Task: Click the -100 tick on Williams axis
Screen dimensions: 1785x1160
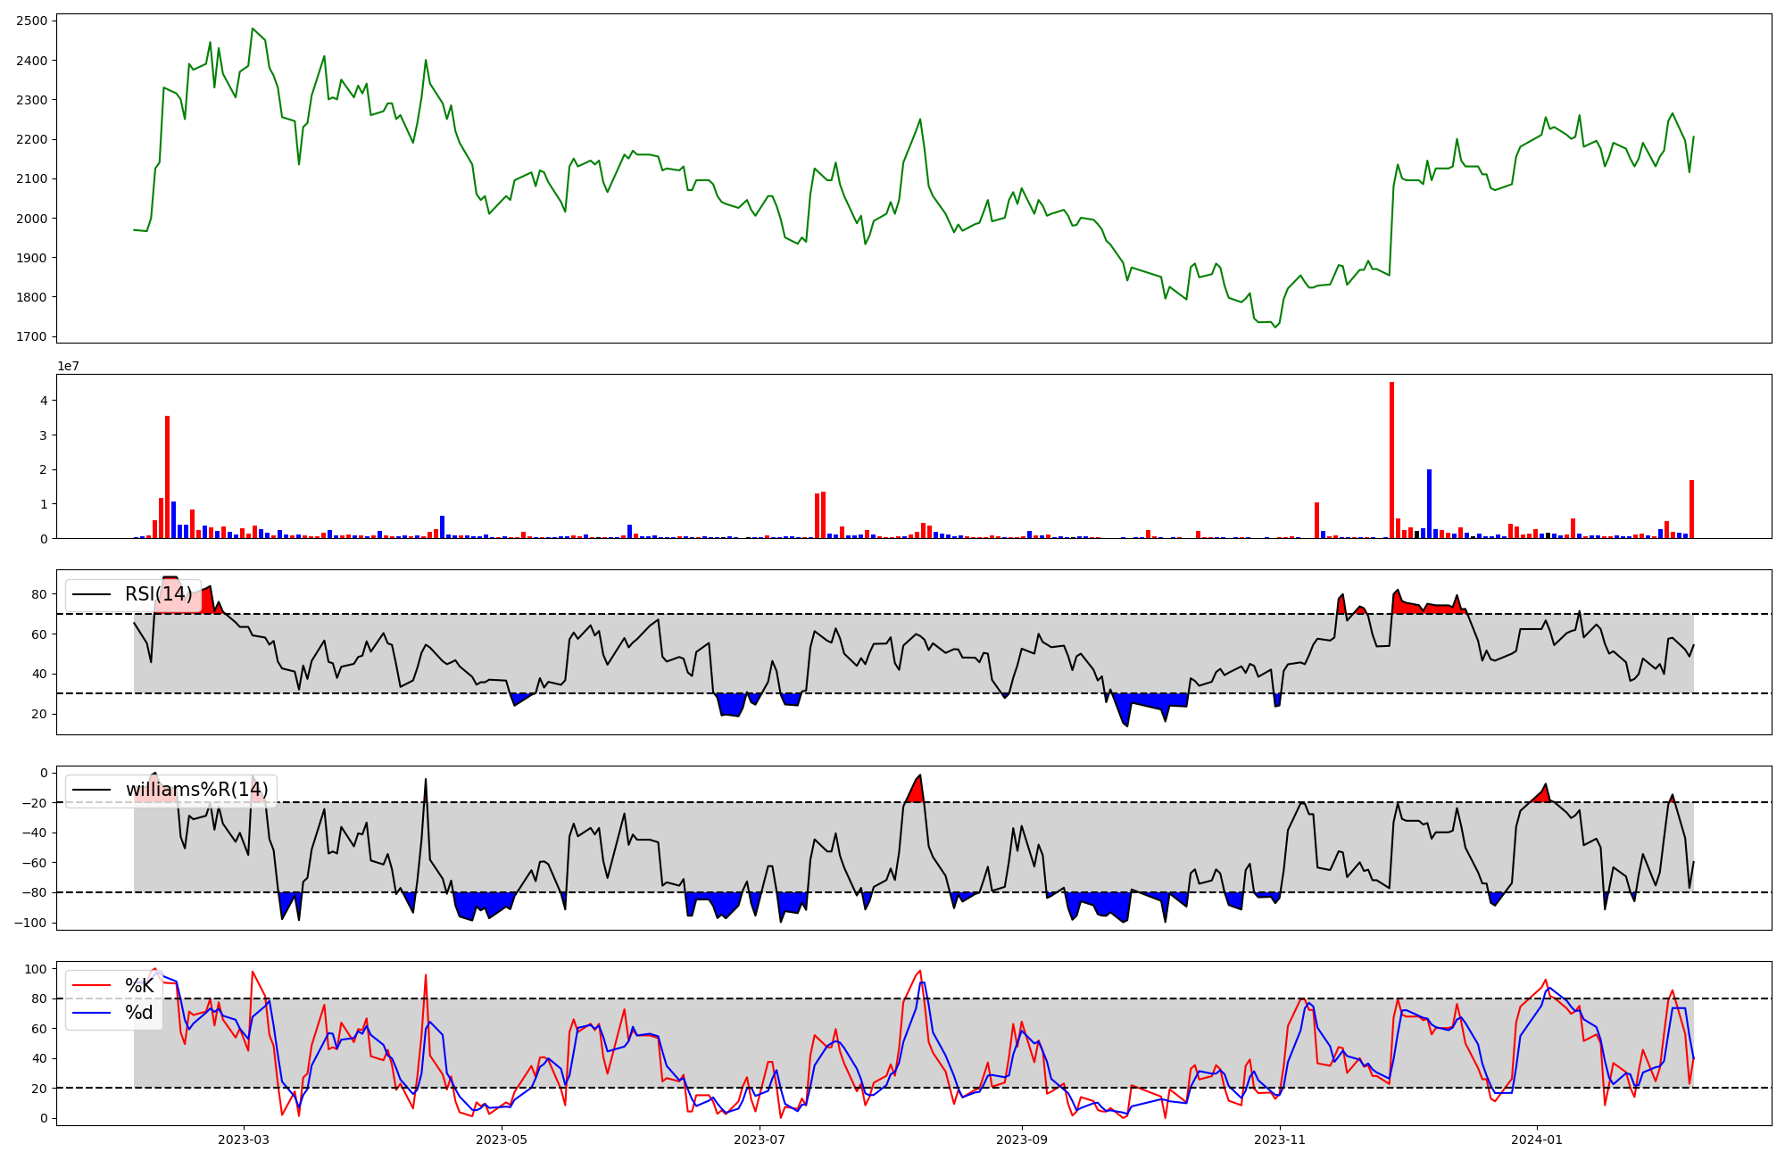Action: [x=31, y=923]
